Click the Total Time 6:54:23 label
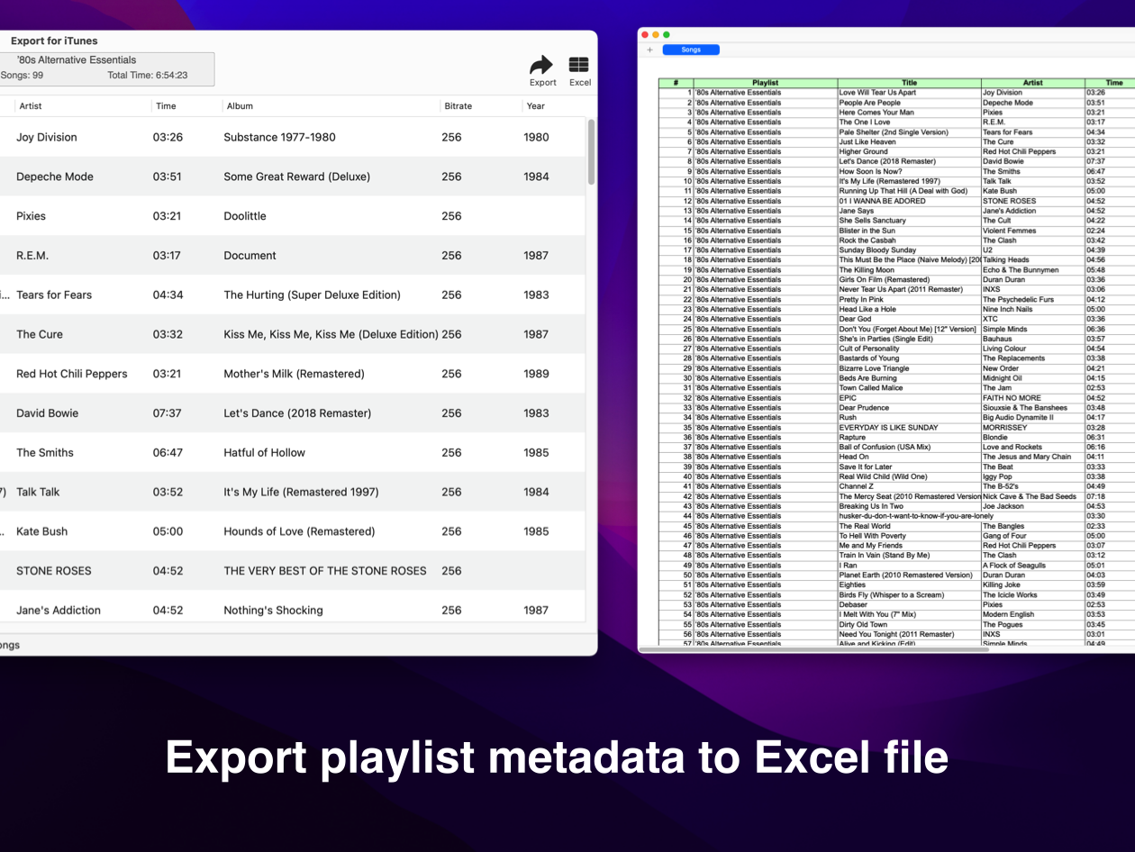This screenshot has width=1135, height=852. [x=148, y=76]
